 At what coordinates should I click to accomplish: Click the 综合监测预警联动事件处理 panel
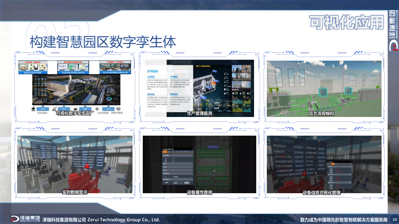pos(115,73)
